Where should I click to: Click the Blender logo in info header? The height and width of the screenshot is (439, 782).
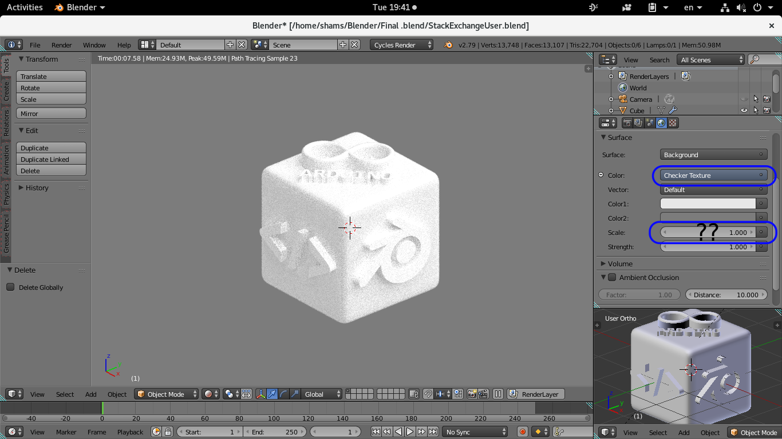(448, 45)
